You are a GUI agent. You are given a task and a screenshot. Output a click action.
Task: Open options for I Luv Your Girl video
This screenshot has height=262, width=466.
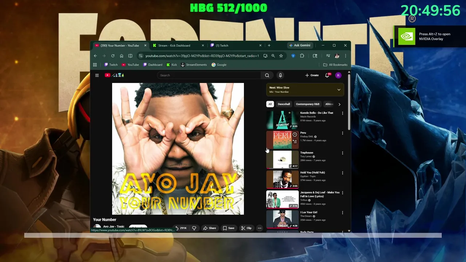pyautogui.click(x=342, y=213)
